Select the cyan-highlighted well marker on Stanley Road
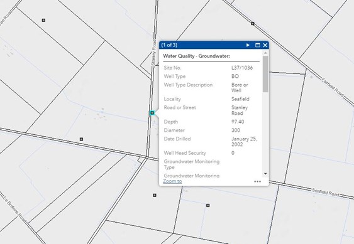The height and width of the screenshot is (244, 354). pyautogui.click(x=152, y=113)
